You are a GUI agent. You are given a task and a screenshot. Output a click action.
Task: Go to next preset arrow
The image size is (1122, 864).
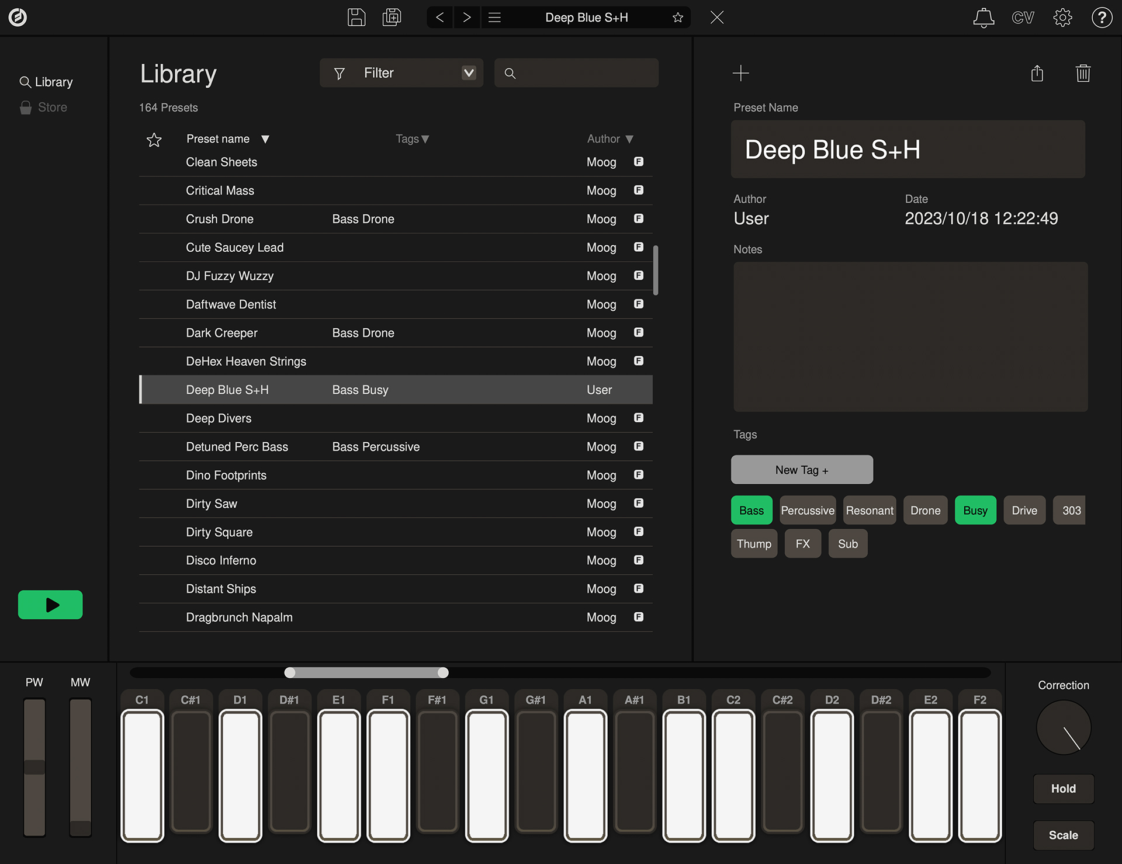tap(466, 18)
